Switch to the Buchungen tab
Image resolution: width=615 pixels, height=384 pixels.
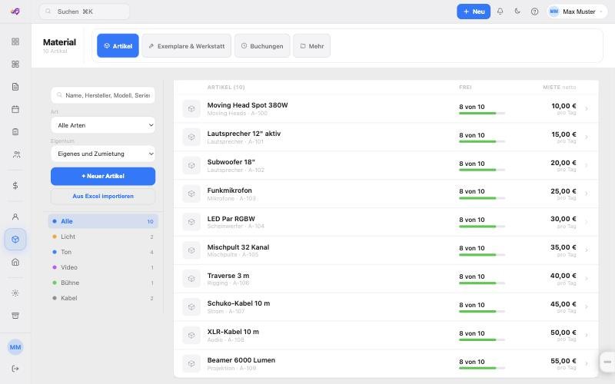click(262, 46)
